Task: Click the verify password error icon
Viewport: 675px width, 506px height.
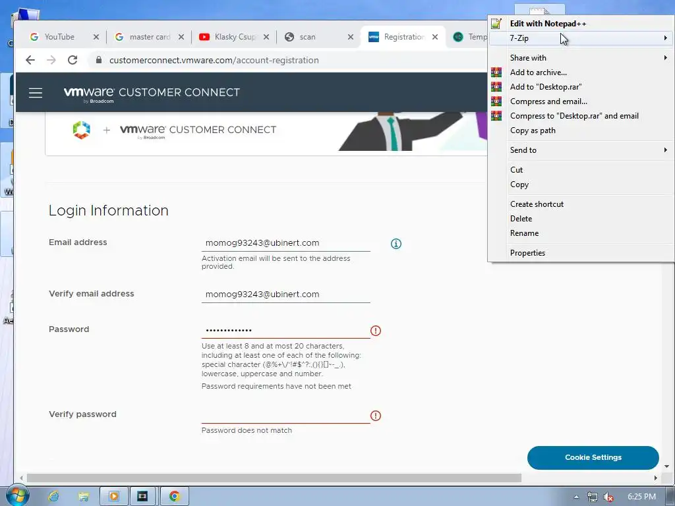Action: 376,416
